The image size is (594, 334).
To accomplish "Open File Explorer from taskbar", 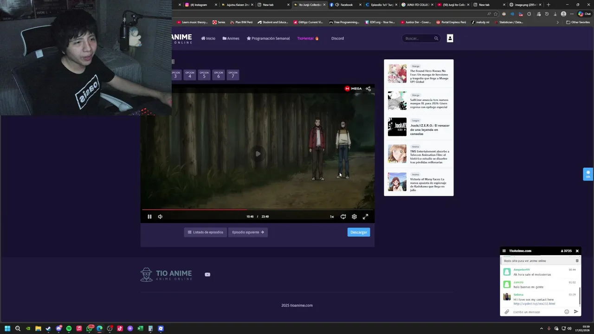I will (x=38, y=328).
